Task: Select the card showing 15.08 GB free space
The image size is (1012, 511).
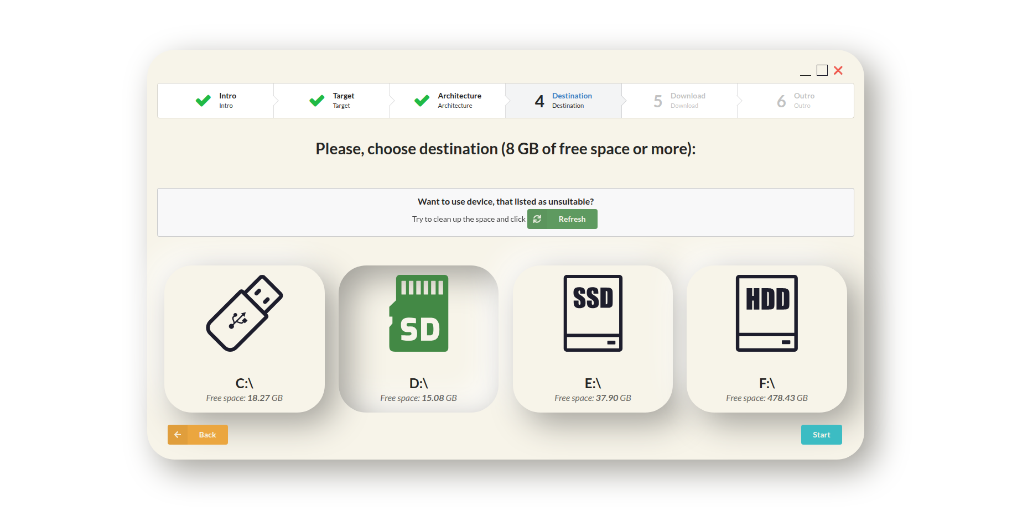Action: (418, 339)
